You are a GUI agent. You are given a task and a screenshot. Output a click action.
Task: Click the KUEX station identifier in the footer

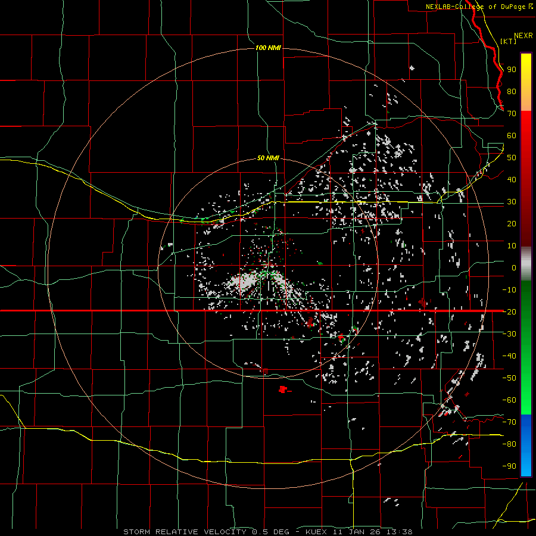point(316,532)
